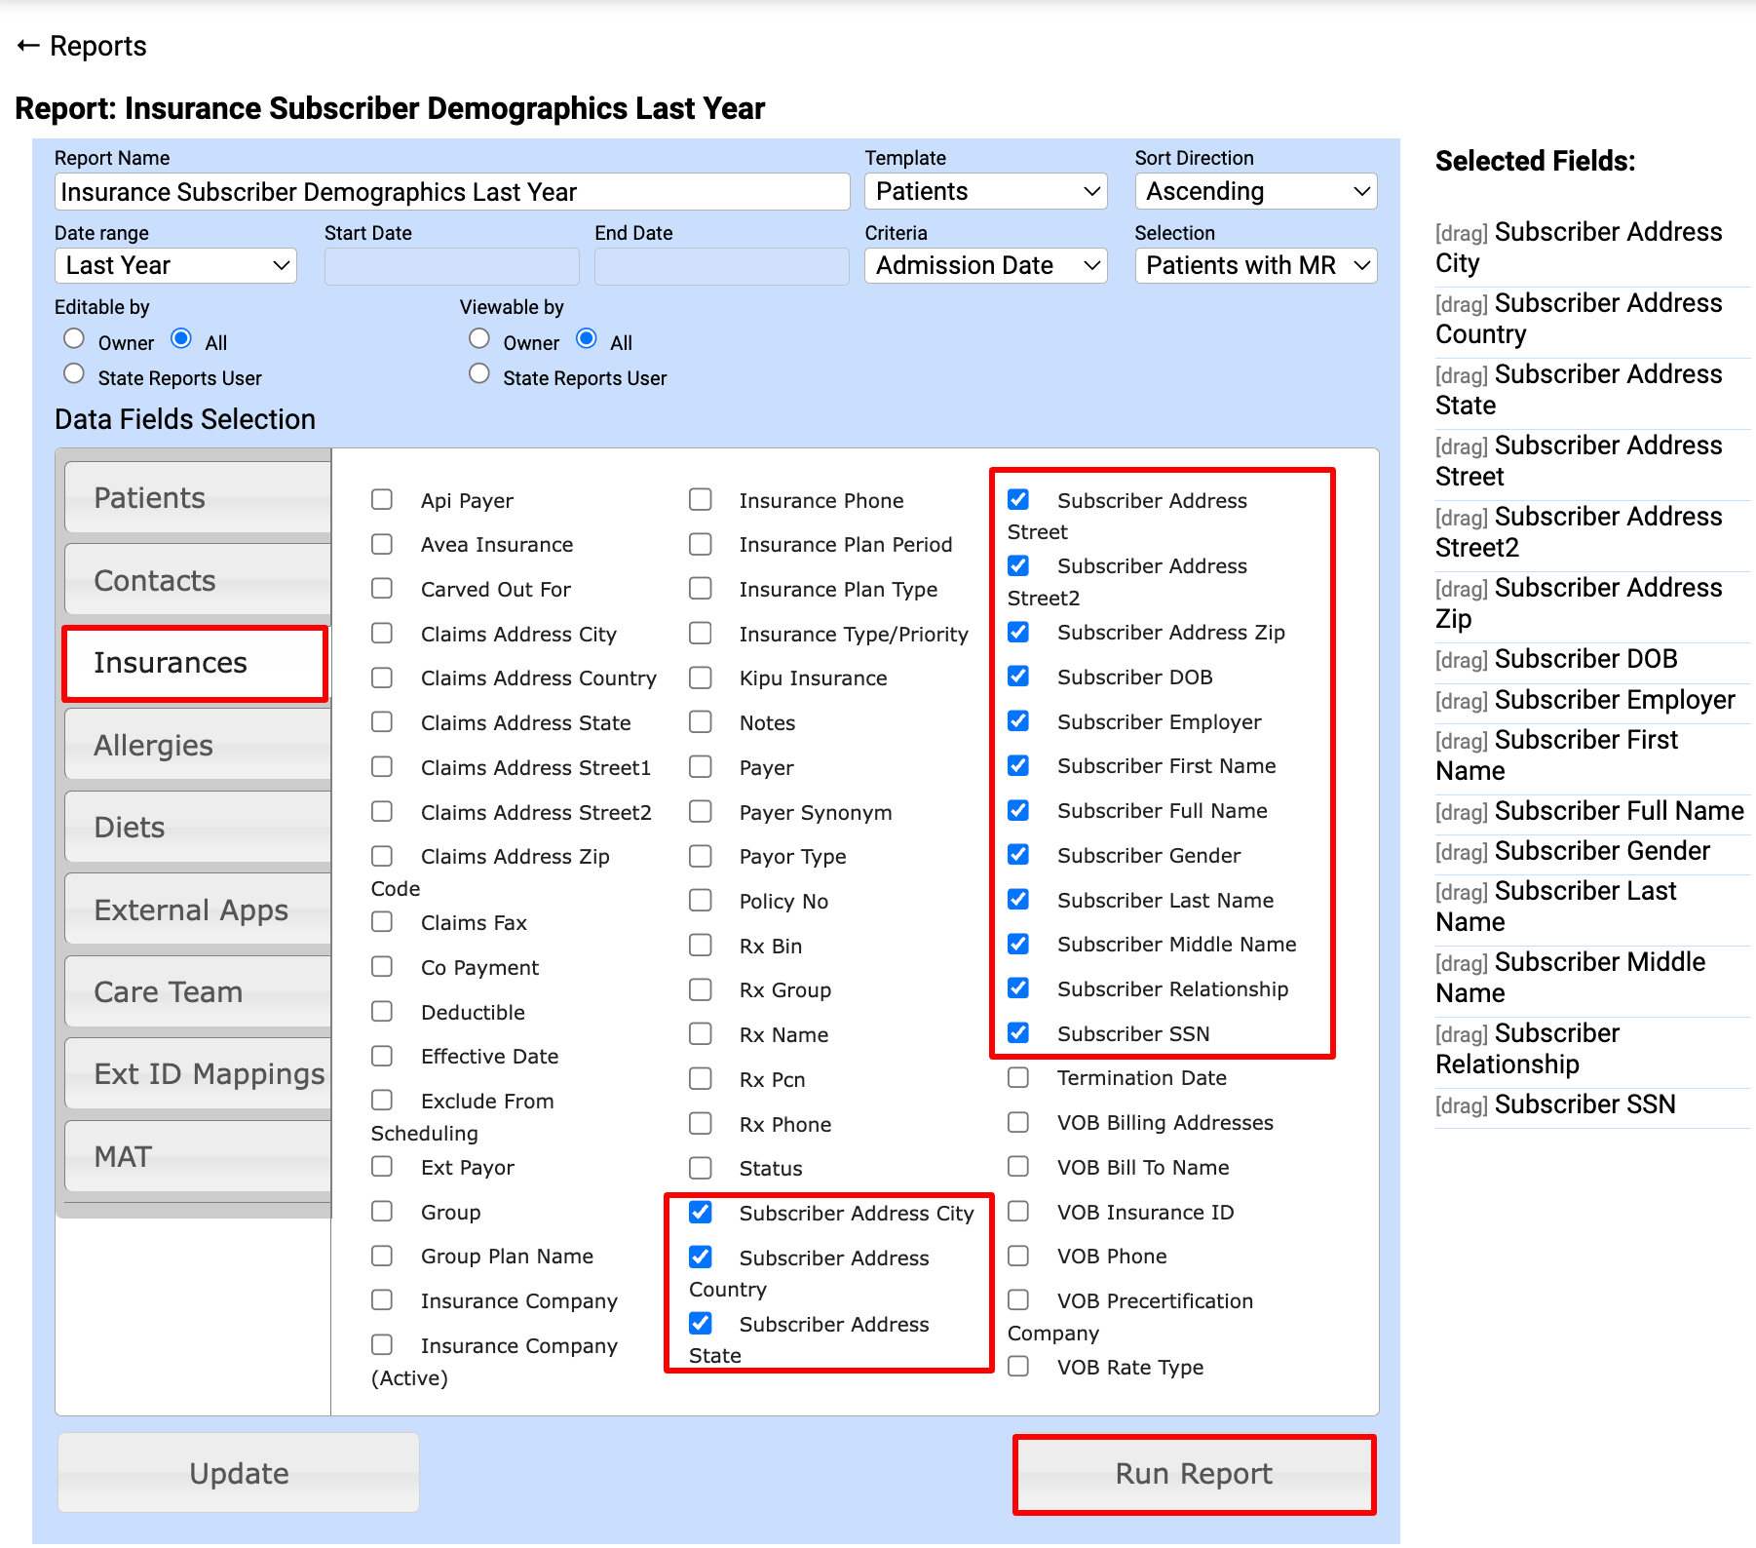The width and height of the screenshot is (1756, 1548).
Task: Open the Criteria Admission Date dropdown
Action: coord(985,266)
